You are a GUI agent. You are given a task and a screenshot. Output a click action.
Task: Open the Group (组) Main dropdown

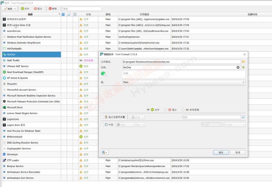coord(184,82)
